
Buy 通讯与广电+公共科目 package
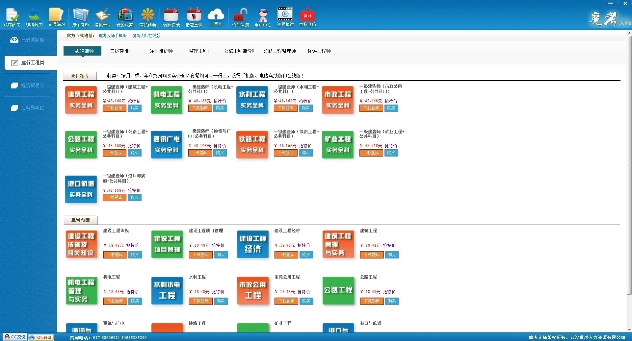pos(220,153)
